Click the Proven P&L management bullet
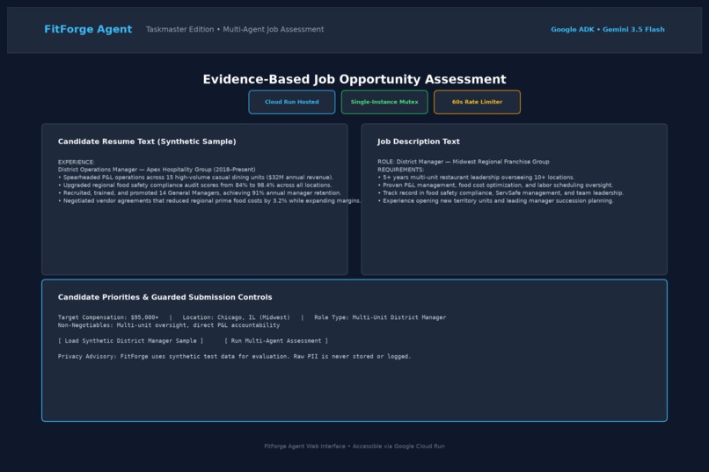 point(495,185)
